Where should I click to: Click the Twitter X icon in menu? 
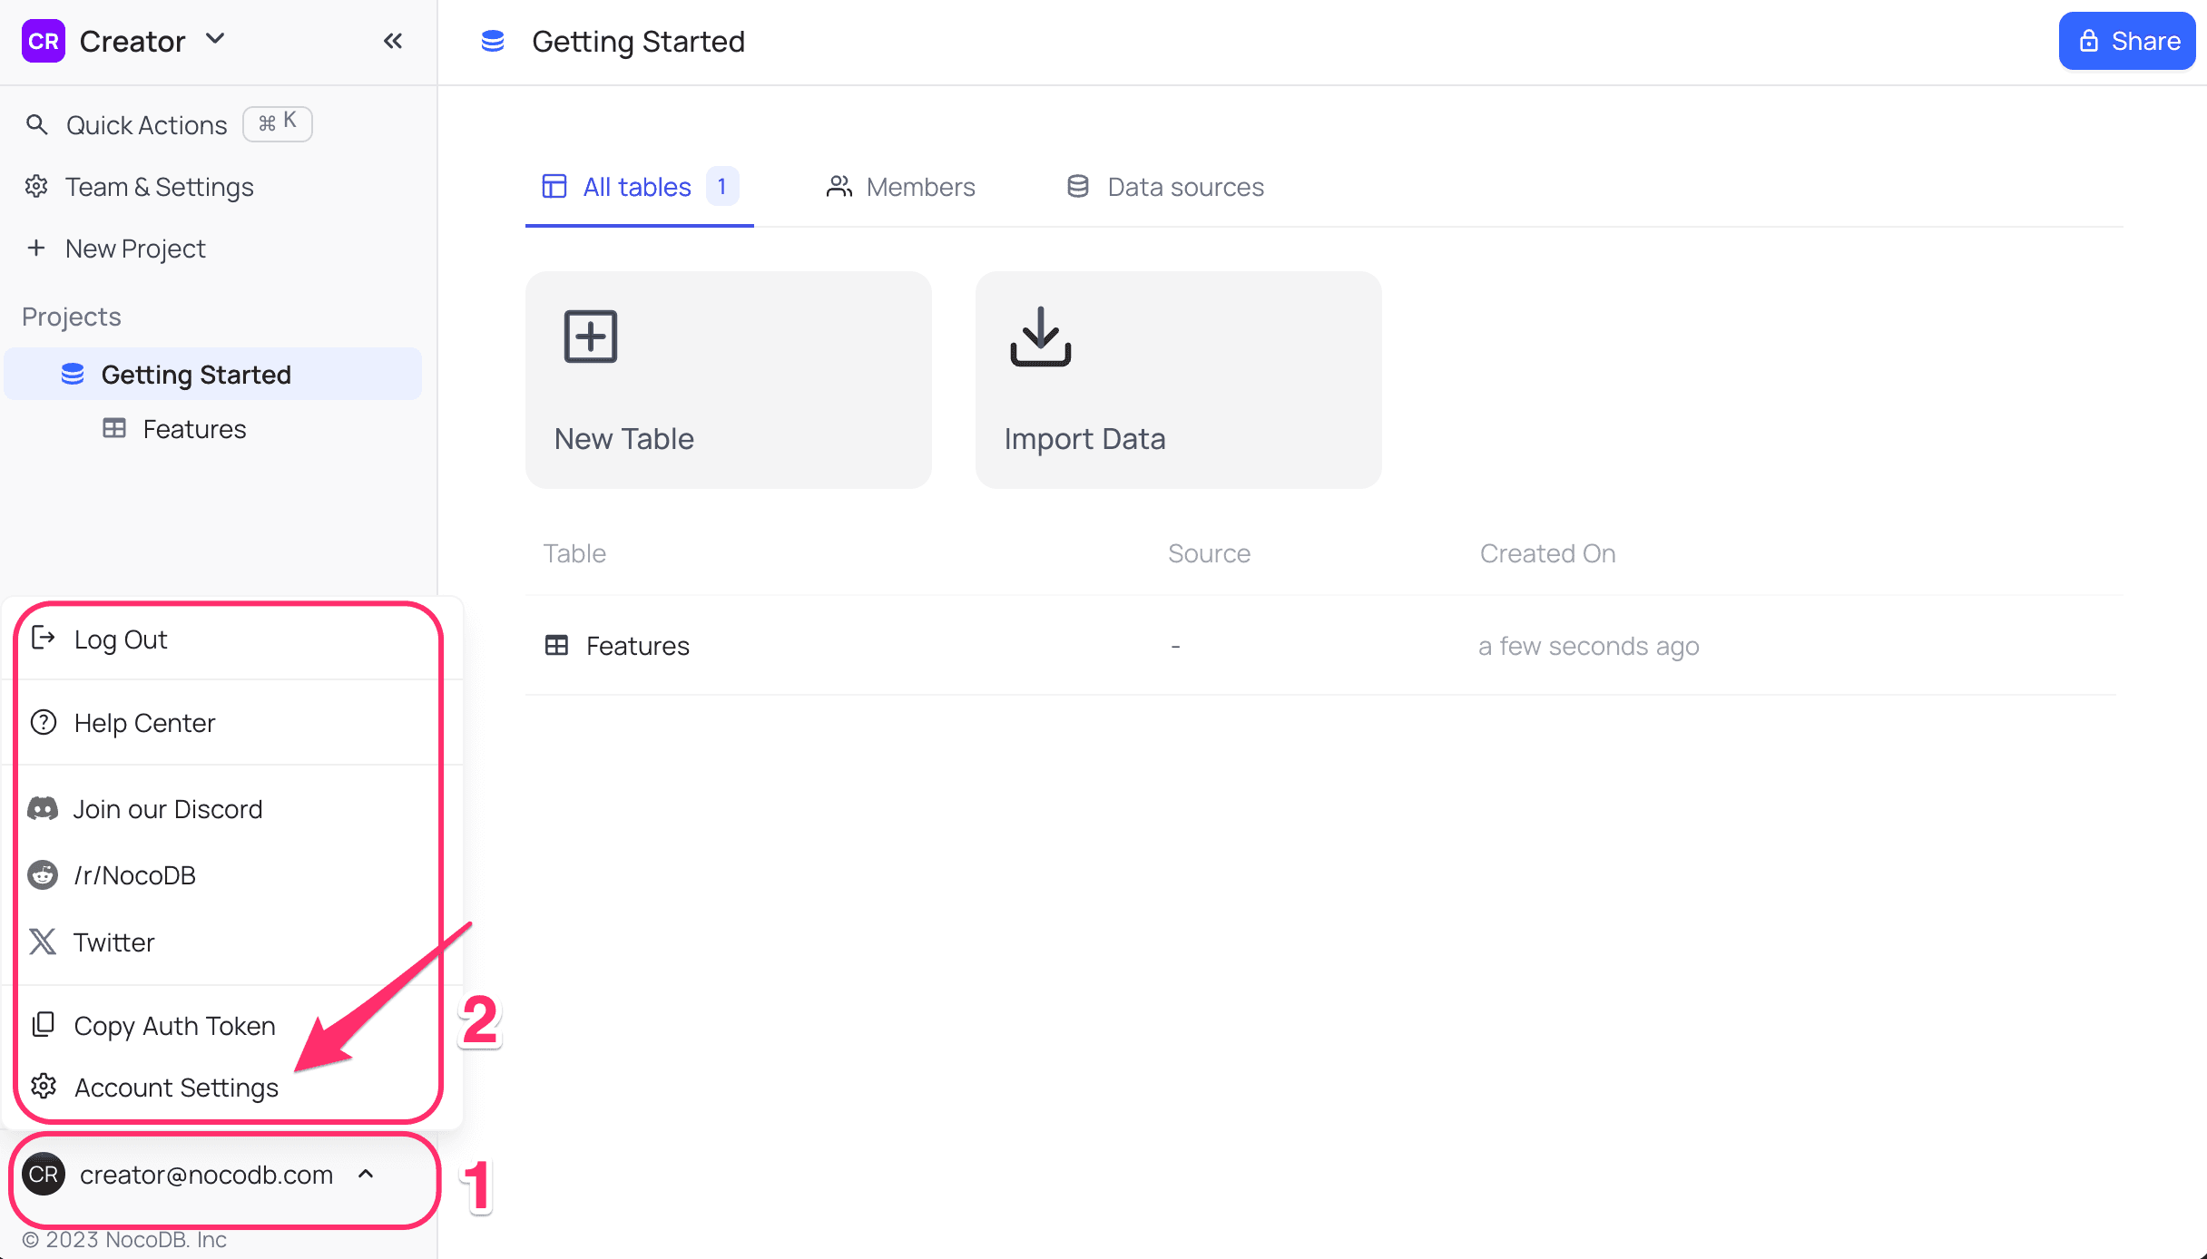click(x=43, y=942)
